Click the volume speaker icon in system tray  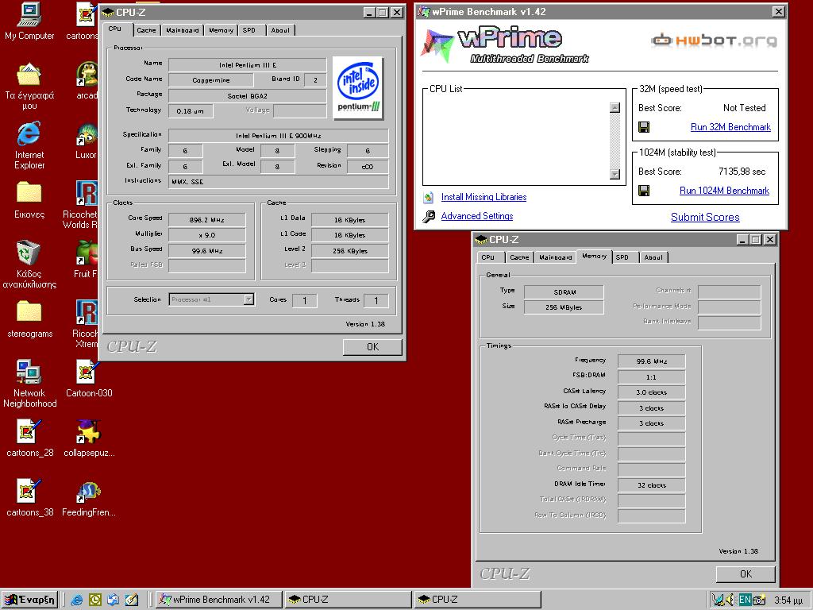click(730, 600)
